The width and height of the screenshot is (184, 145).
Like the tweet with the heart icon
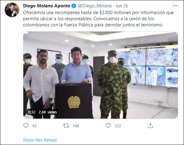click(108, 126)
